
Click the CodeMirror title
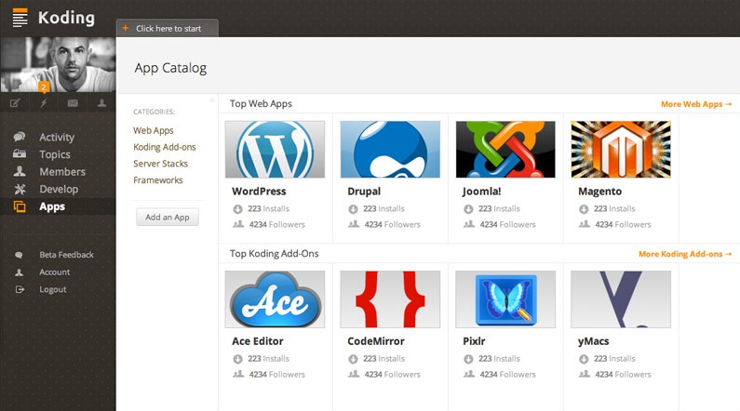tap(376, 341)
